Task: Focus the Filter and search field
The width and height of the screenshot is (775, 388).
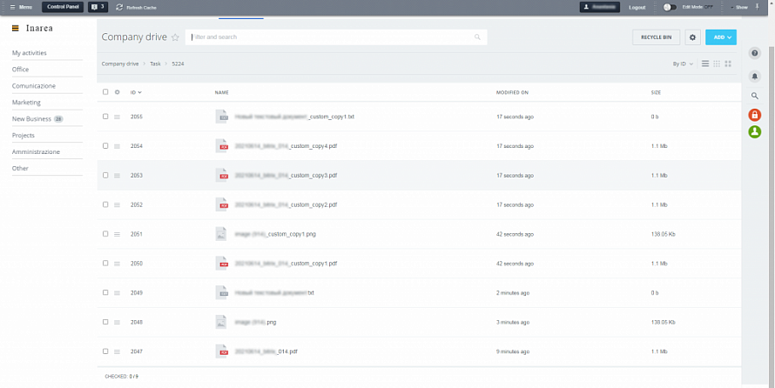Action: pos(331,37)
